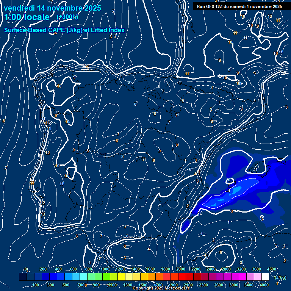Click the '1000' legend scale value

coord(105,269)
